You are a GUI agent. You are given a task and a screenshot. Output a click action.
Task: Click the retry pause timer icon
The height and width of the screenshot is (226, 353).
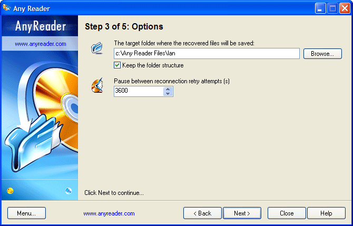pyautogui.click(x=97, y=85)
